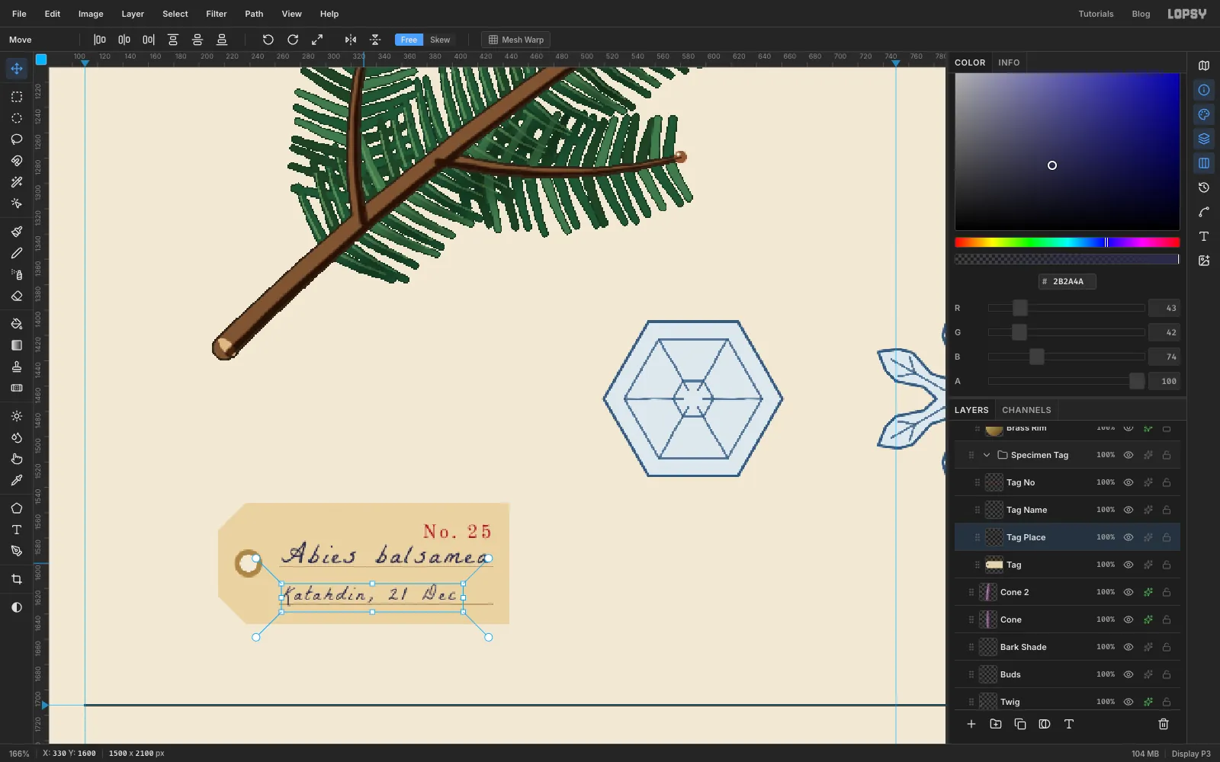This screenshot has height=762, width=1220.
Task: Choose the Magic Wand tool
Action: tap(16, 182)
